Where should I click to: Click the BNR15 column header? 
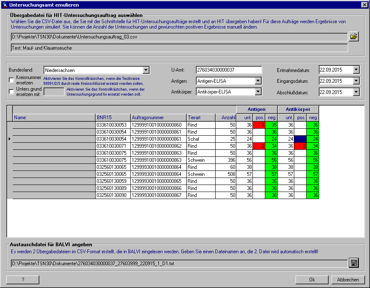(113, 118)
